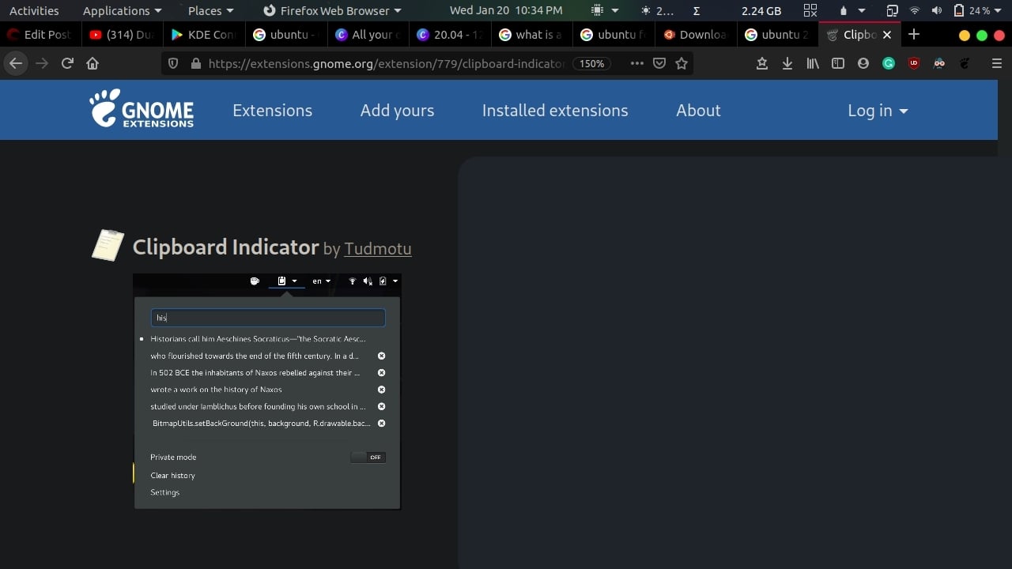Expand the Log in dropdown
The height and width of the screenshot is (569, 1012).
878,111
